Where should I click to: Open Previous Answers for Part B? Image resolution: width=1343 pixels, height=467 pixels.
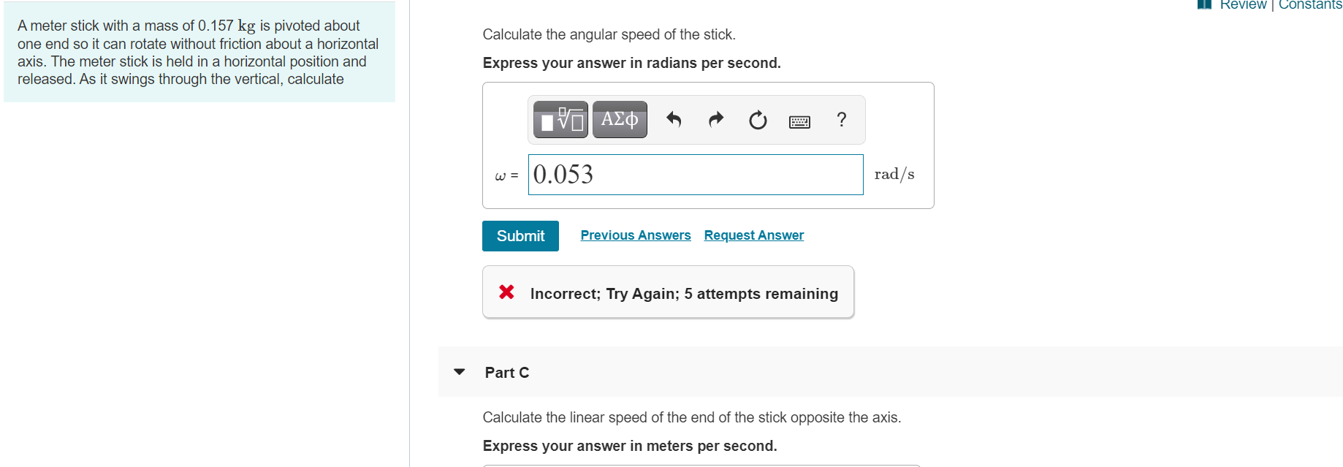coord(635,235)
